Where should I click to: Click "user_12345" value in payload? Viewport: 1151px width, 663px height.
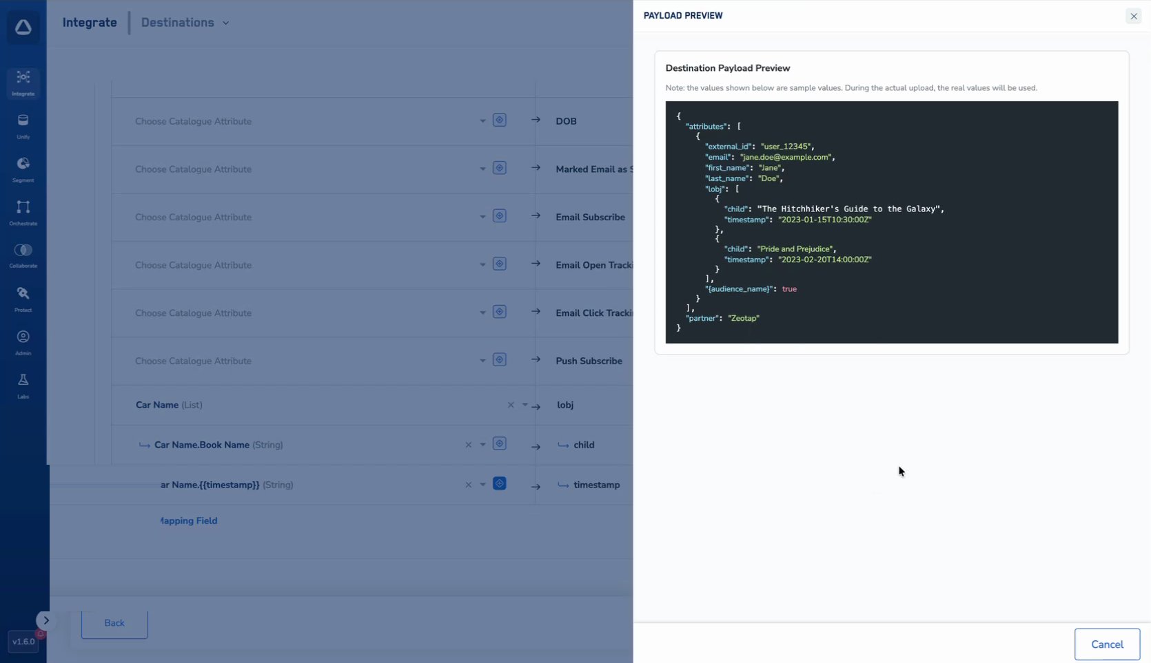pyautogui.click(x=786, y=146)
